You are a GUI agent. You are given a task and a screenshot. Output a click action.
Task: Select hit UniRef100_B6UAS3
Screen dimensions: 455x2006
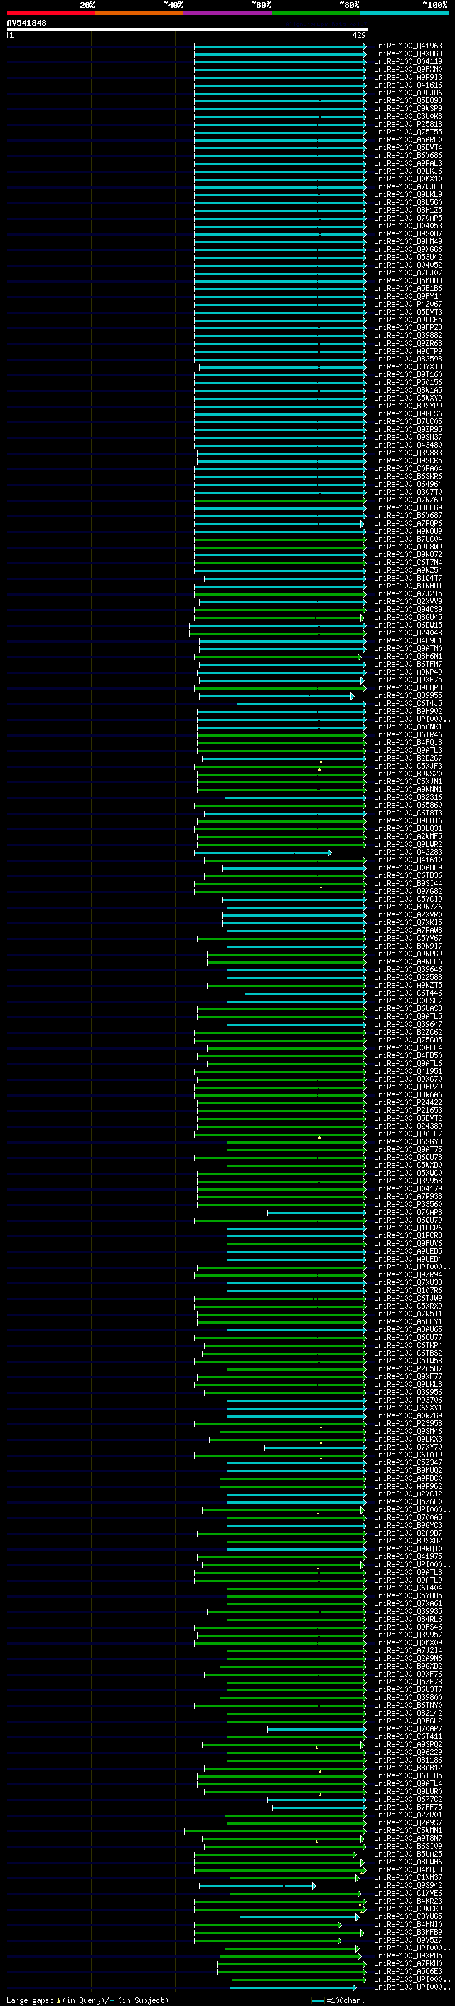tap(408, 1008)
